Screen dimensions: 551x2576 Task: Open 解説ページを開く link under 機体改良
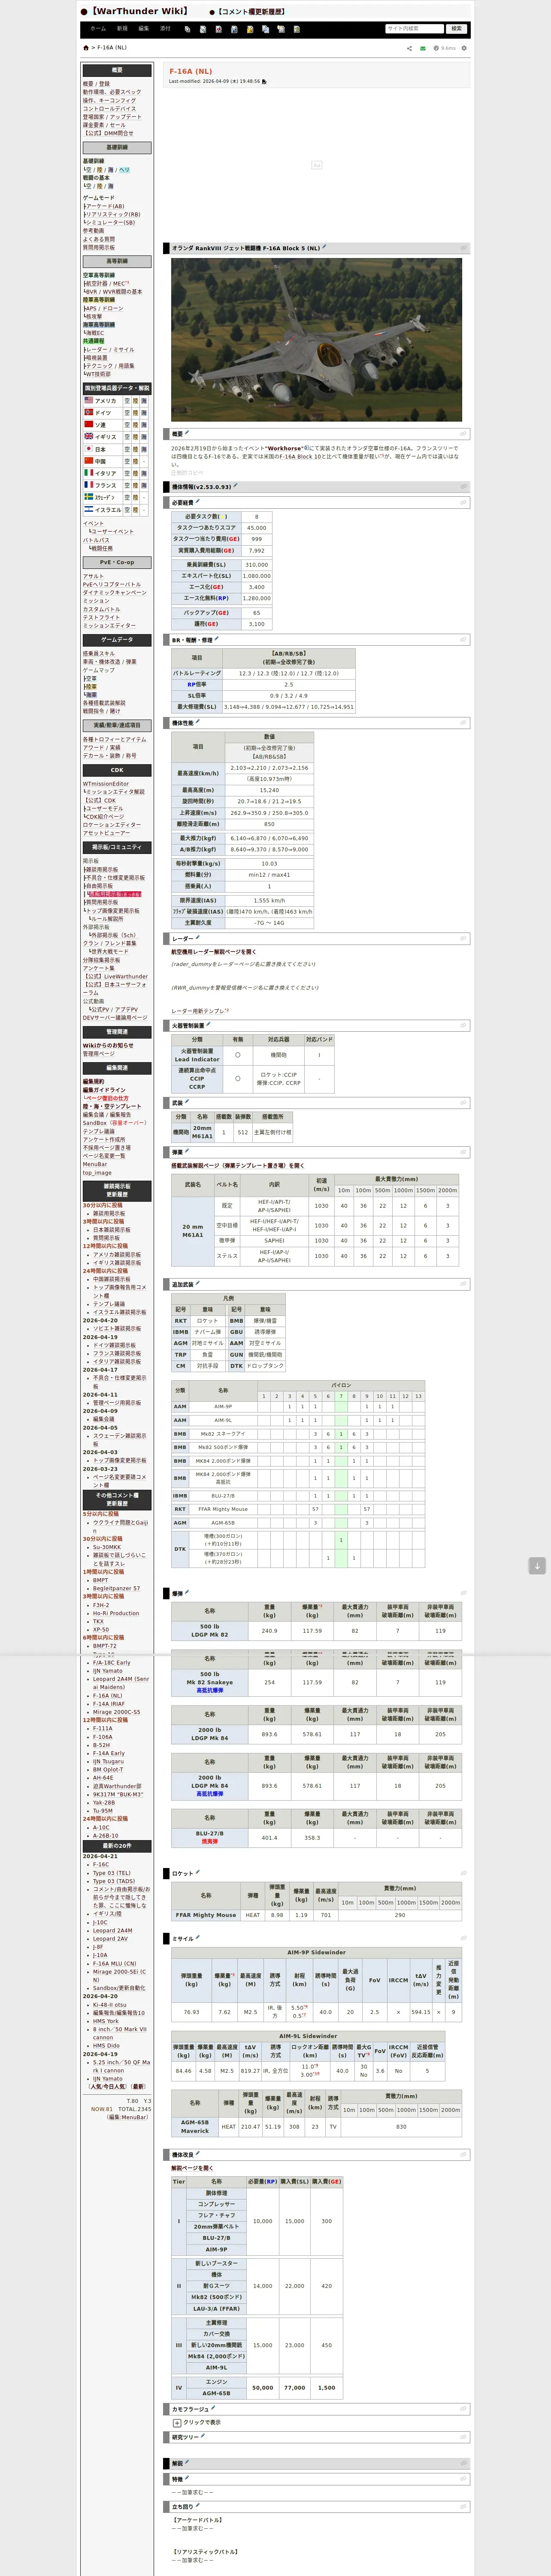[192, 2168]
